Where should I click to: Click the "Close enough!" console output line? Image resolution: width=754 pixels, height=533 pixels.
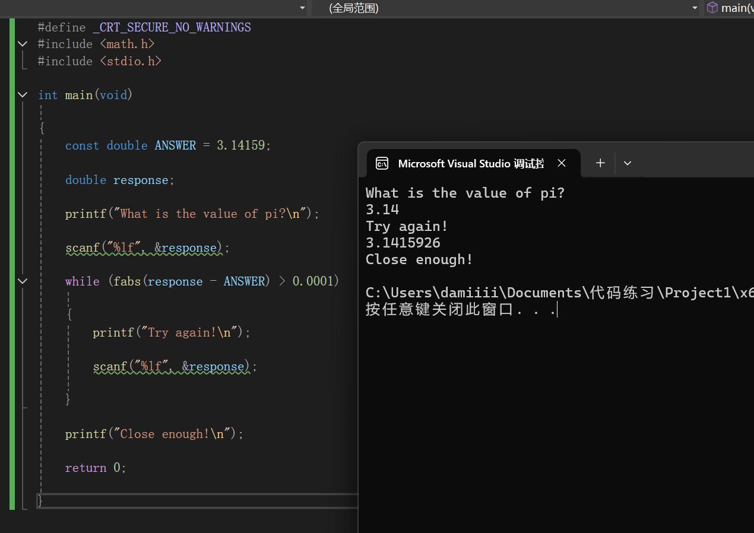(419, 259)
